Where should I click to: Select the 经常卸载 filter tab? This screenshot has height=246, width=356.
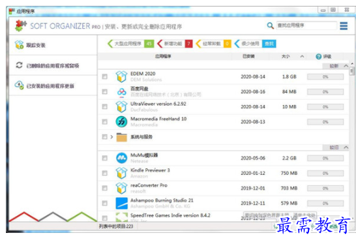click(213, 44)
